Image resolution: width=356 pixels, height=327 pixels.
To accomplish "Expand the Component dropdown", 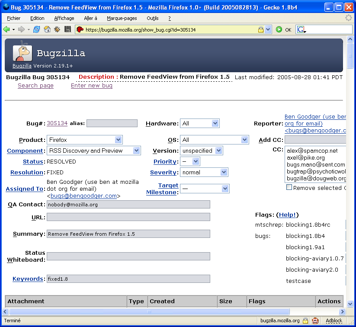I will coord(94,151).
